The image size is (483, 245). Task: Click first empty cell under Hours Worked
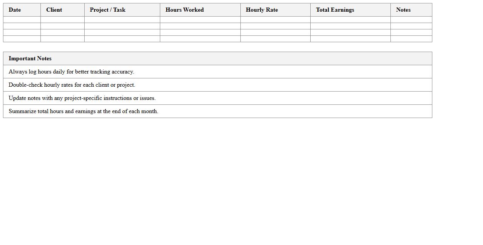200,20
